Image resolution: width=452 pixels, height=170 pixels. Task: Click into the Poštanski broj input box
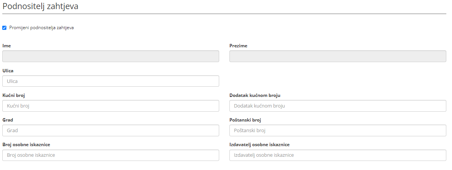pyautogui.click(x=338, y=131)
